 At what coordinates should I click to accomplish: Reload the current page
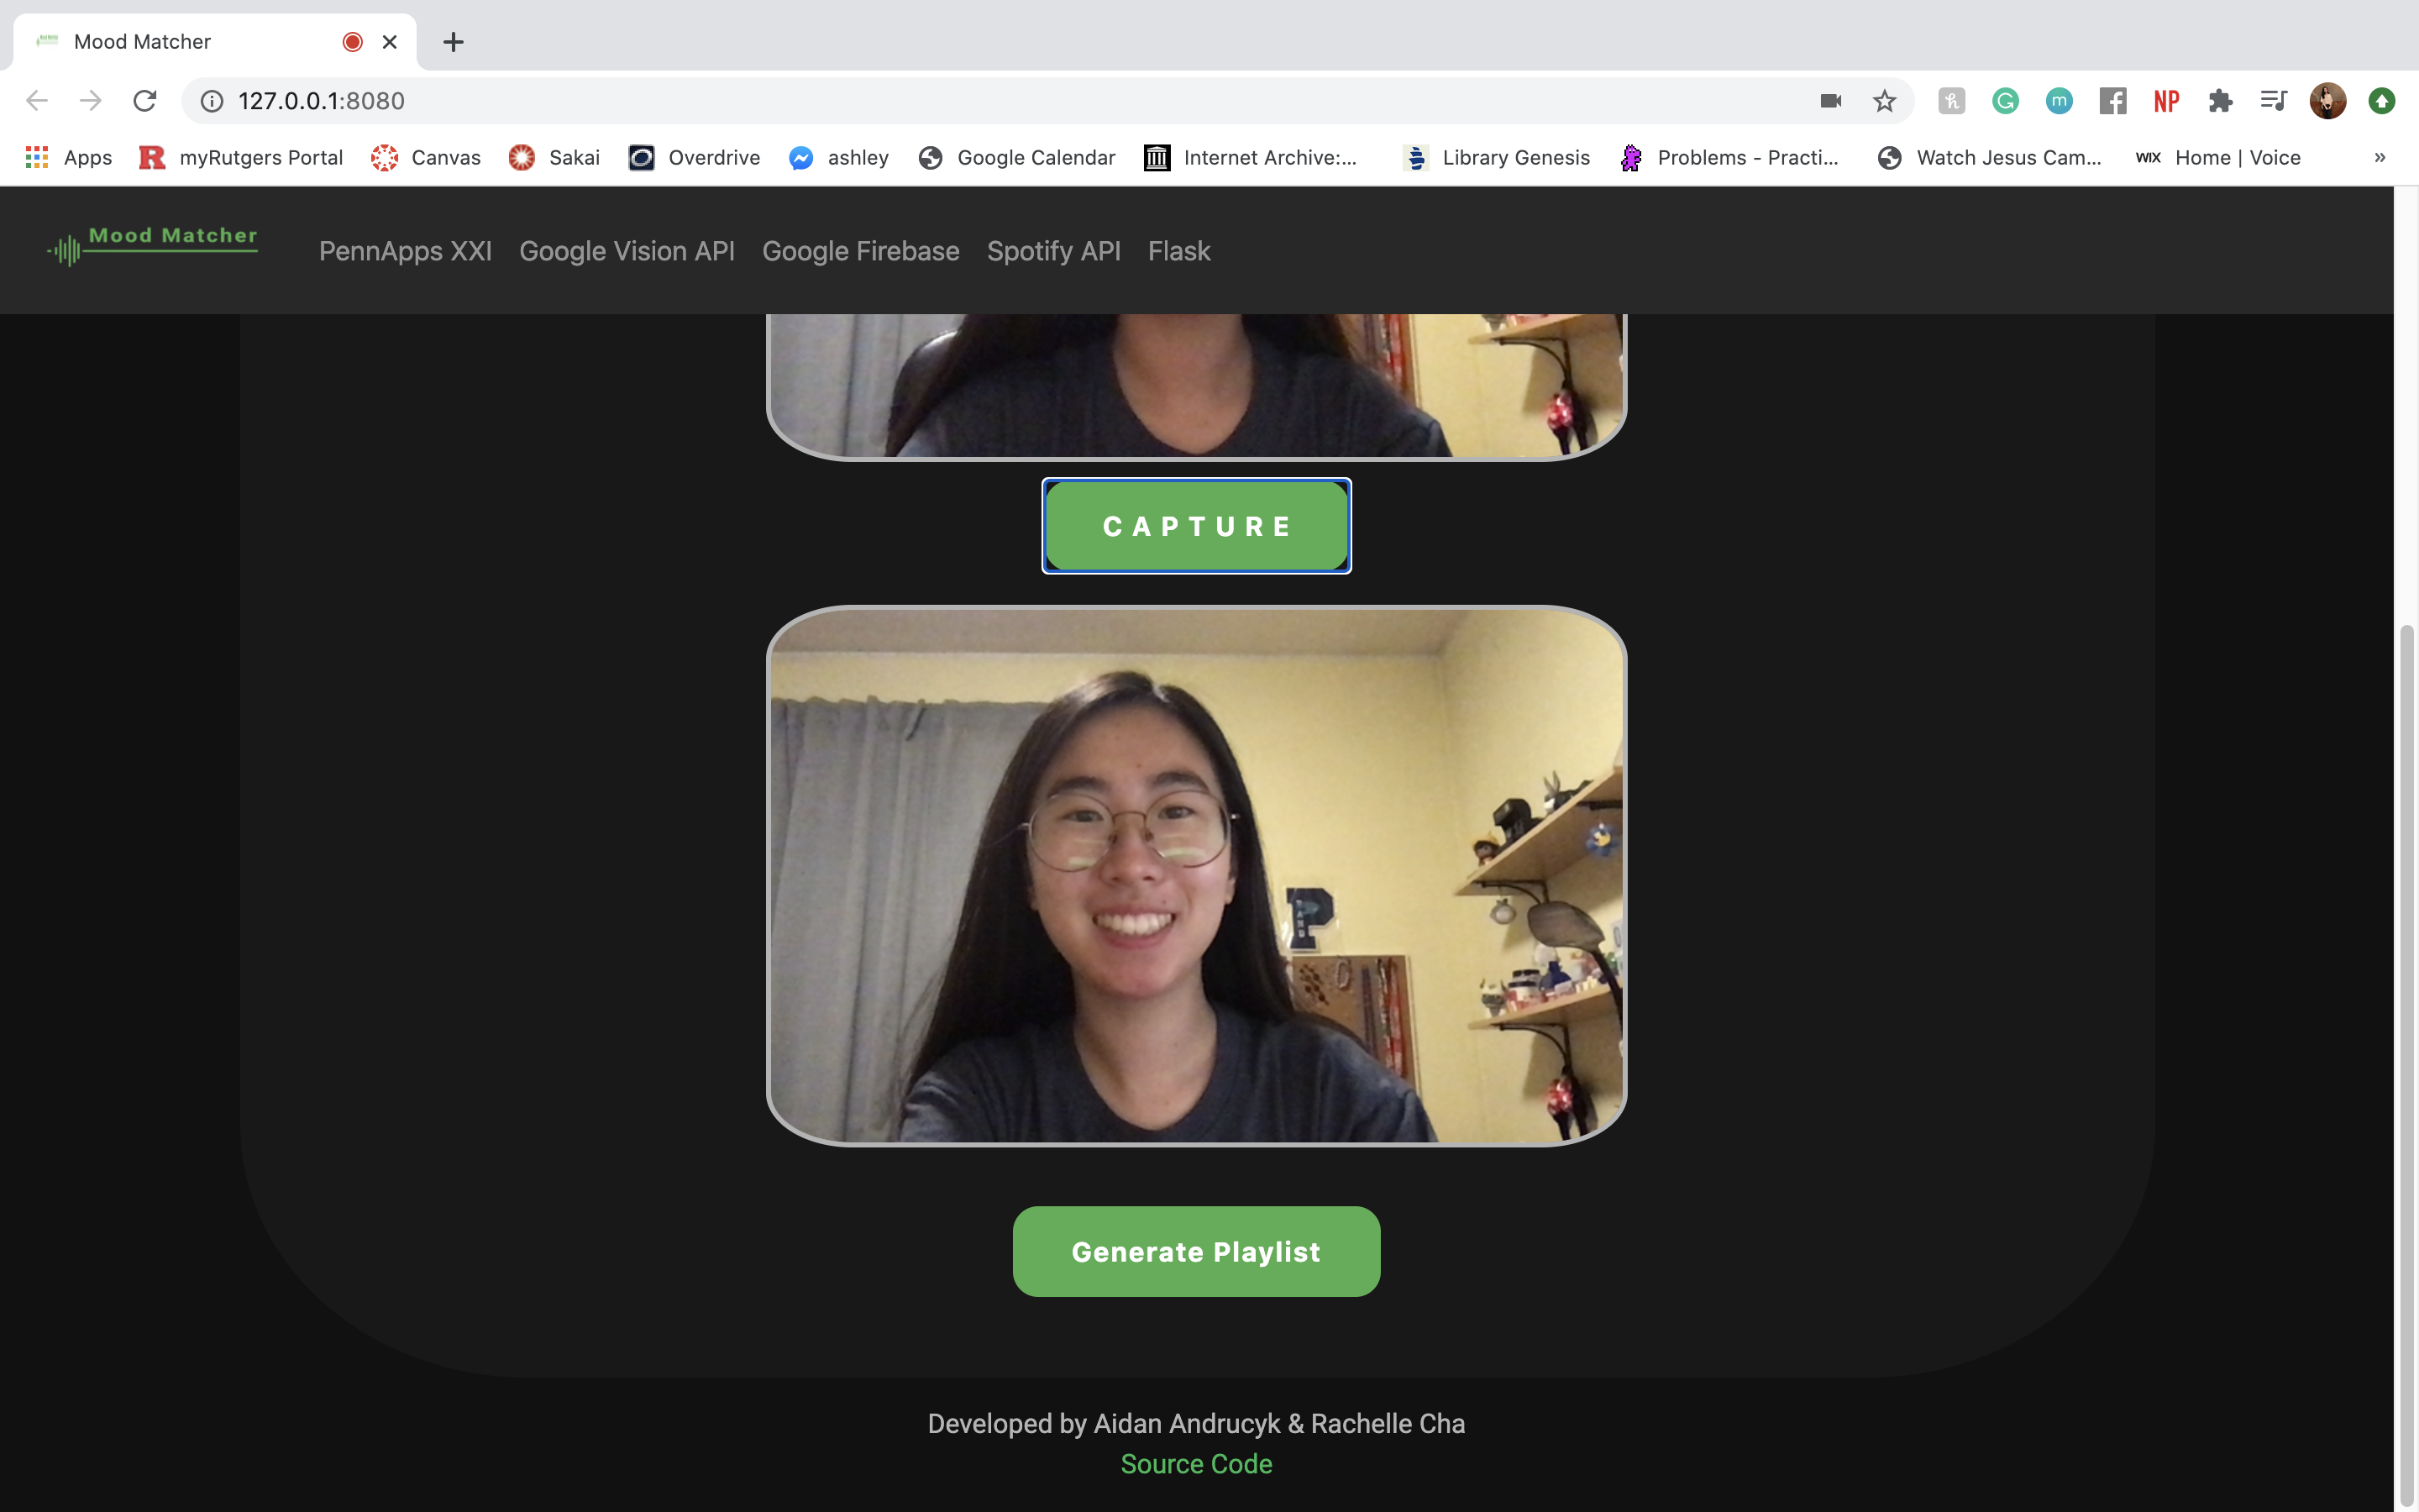pyautogui.click(x=146, y=101)
